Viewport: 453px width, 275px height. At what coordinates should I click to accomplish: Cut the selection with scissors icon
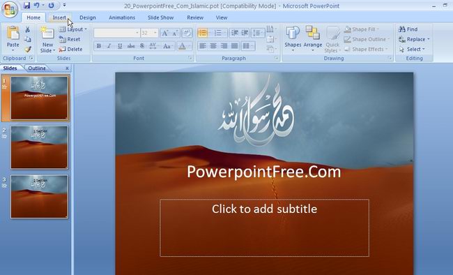27,29
